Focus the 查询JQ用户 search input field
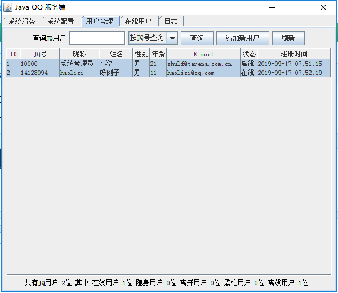Image resolution: width=338 pixels, height=293 pixels. click(x=97, y=38)
